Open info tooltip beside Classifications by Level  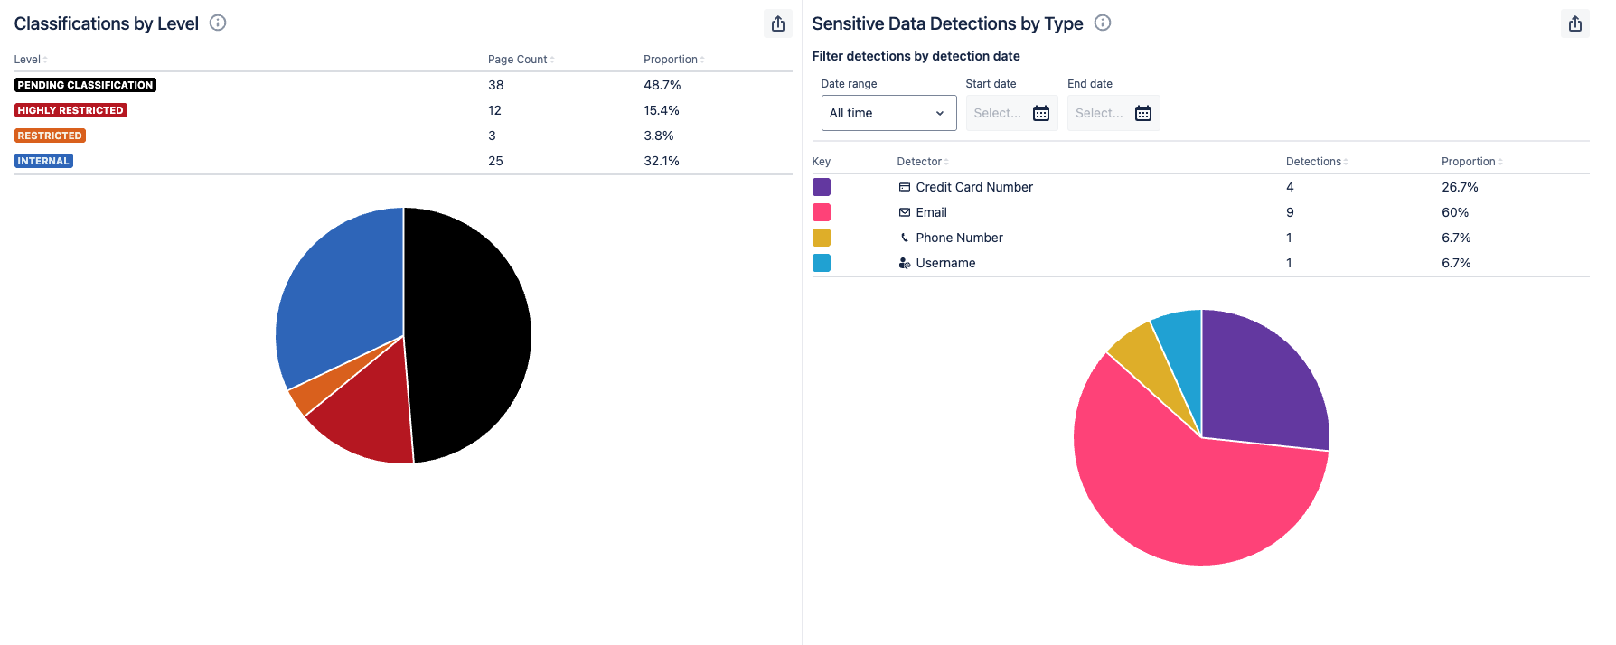coord(218,23)
